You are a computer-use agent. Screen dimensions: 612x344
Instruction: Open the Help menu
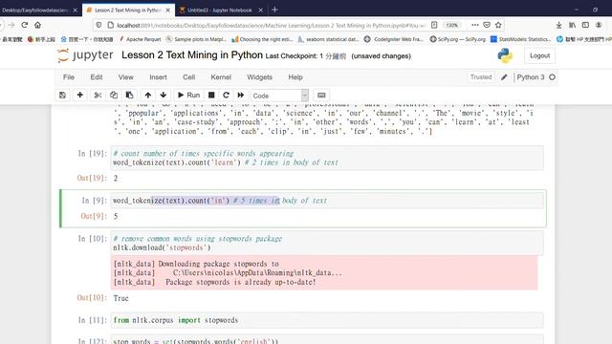(295, 77)
